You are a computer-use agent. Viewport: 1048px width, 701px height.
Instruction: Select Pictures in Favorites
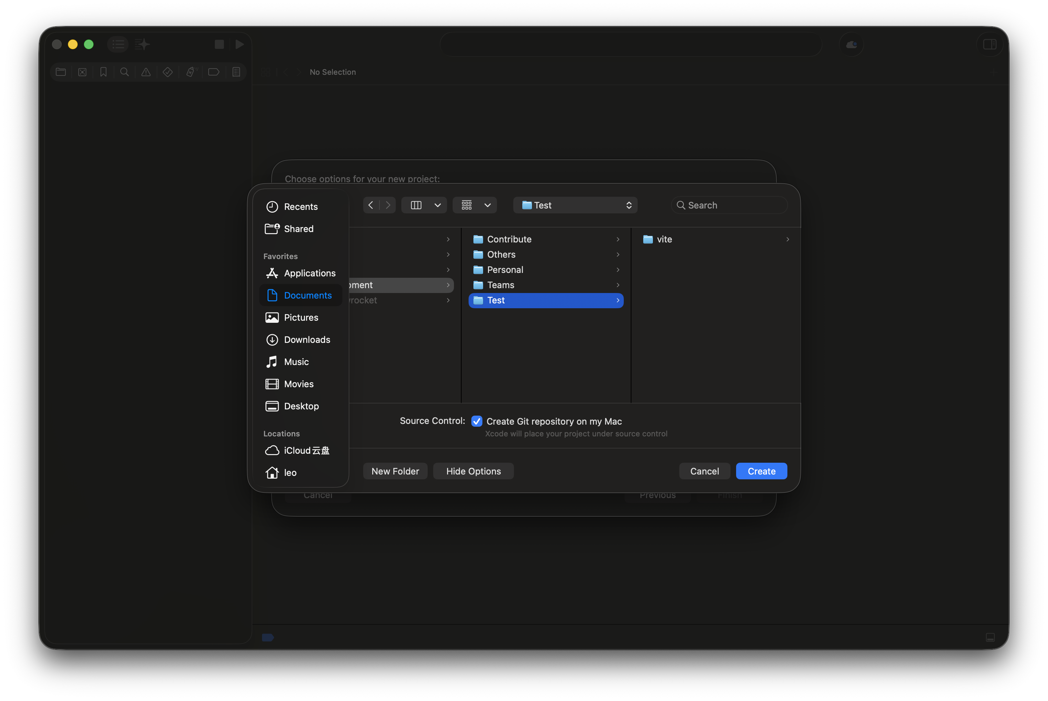coord(300,317)
